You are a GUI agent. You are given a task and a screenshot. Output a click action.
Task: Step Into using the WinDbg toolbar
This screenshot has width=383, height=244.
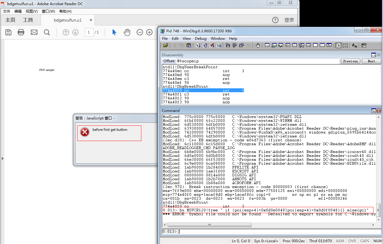tap(228, 45)
